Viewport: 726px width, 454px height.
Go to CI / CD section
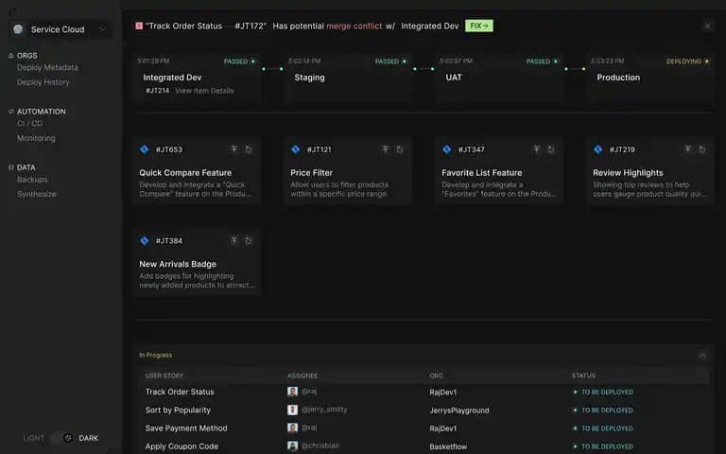pyautogui.click(x=29, y=124)
